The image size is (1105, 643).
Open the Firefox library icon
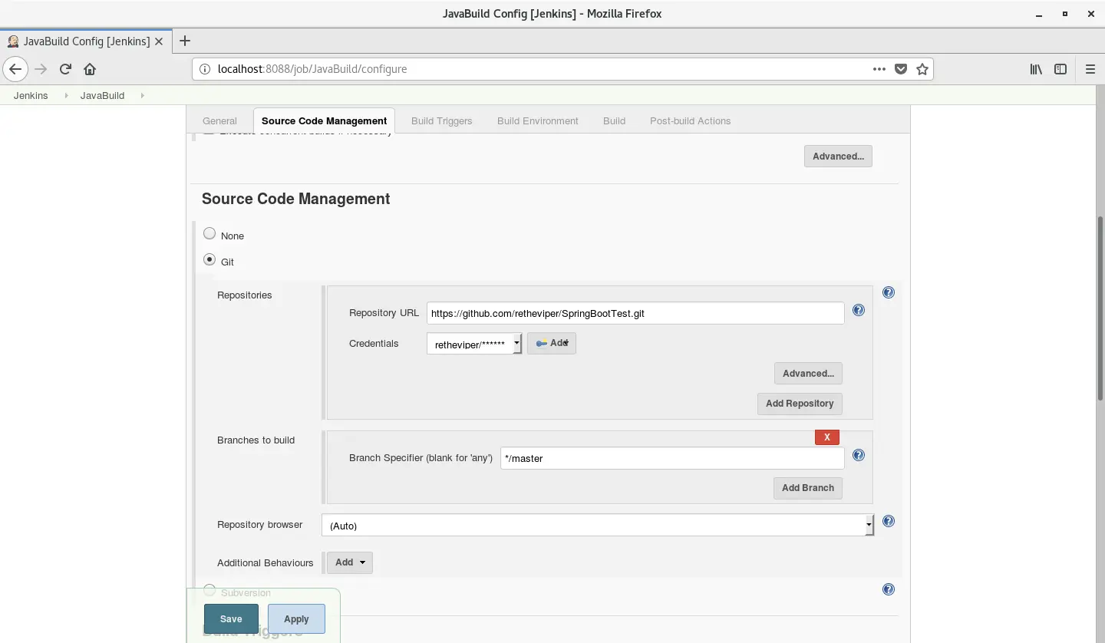pyautogui.click(x=1036, y=69)
